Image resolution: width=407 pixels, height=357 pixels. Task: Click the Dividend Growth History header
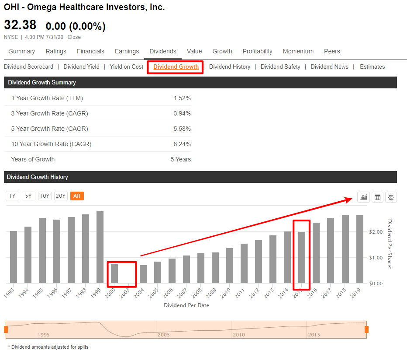pyautogui.click(x=200, y=177)
